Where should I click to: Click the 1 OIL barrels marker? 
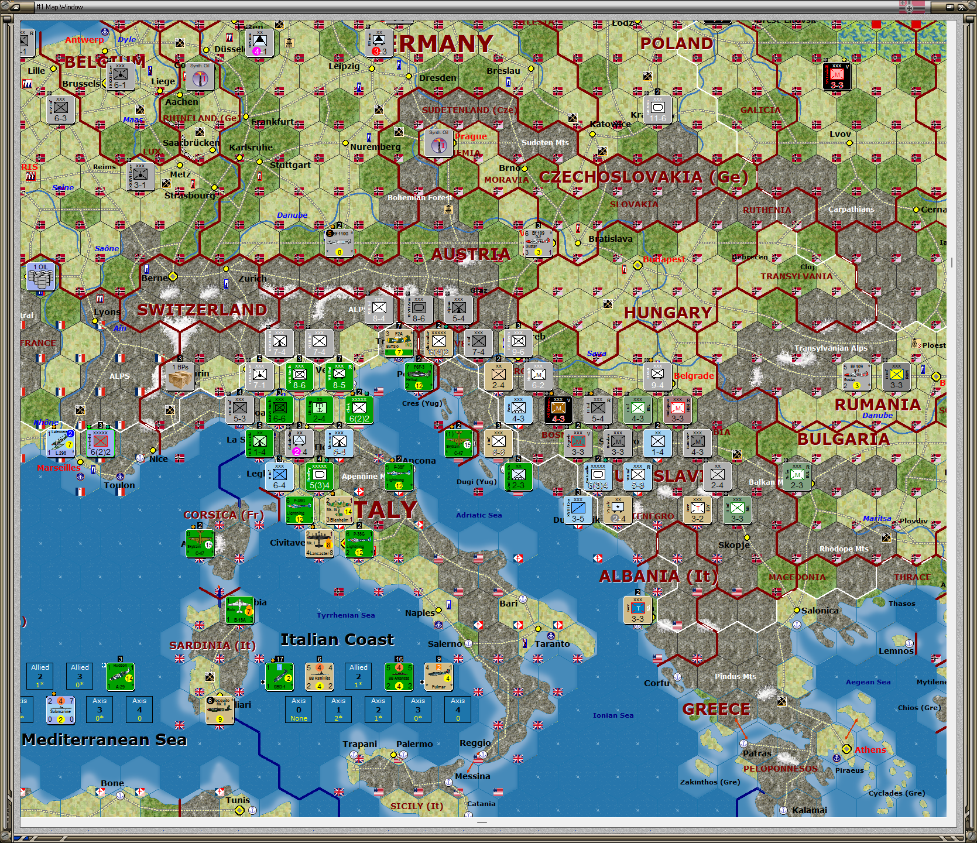40,276
